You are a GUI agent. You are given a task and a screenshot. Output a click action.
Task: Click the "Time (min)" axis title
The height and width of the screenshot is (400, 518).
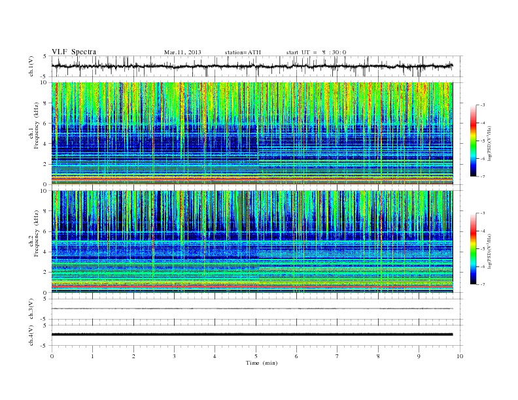tap(262, 363)
